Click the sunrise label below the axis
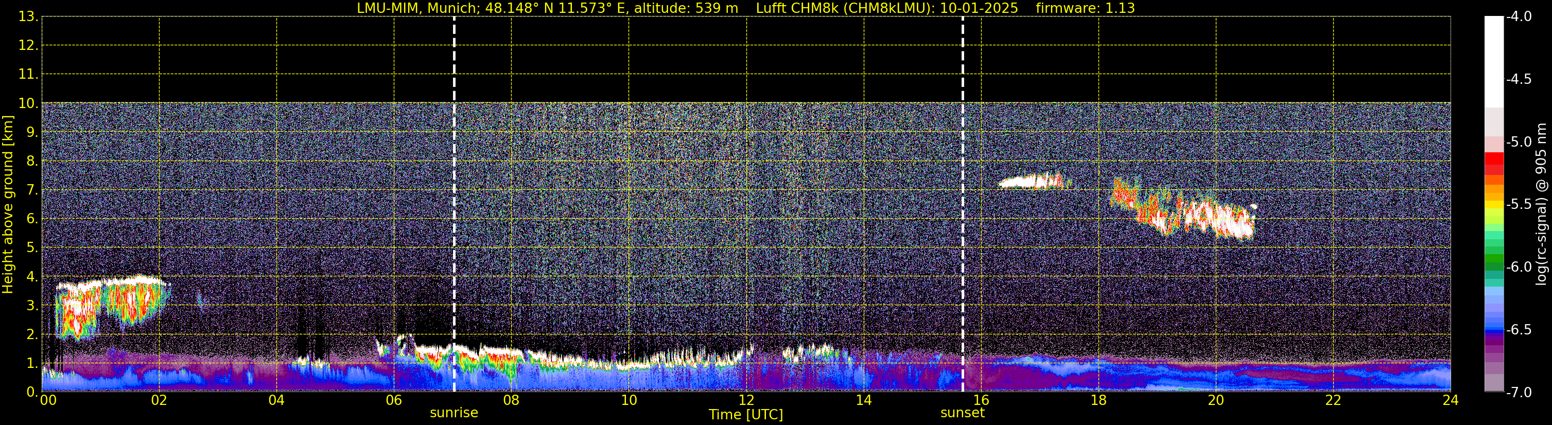This screenshot has height=425, width=1552. 454,413
